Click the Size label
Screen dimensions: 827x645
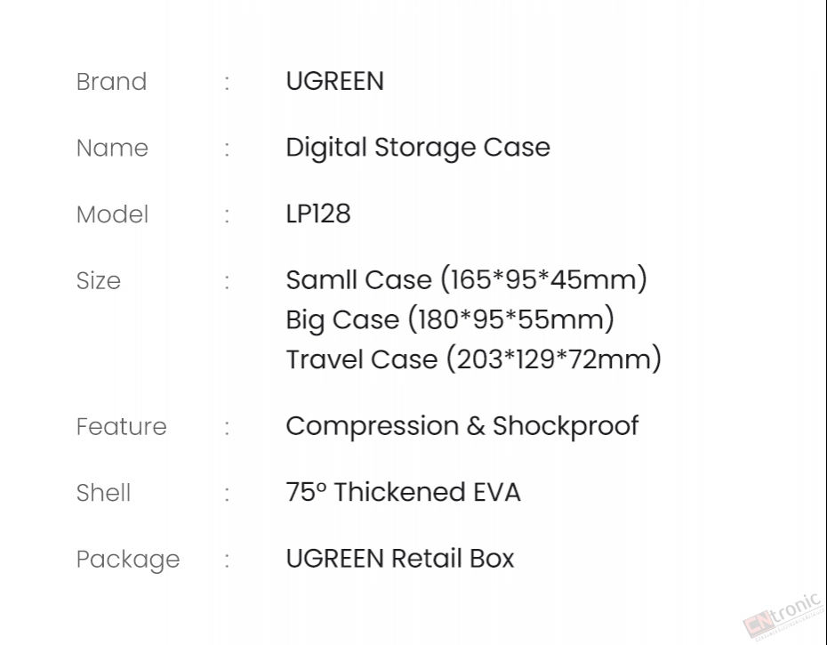click(x=99, y=280)
